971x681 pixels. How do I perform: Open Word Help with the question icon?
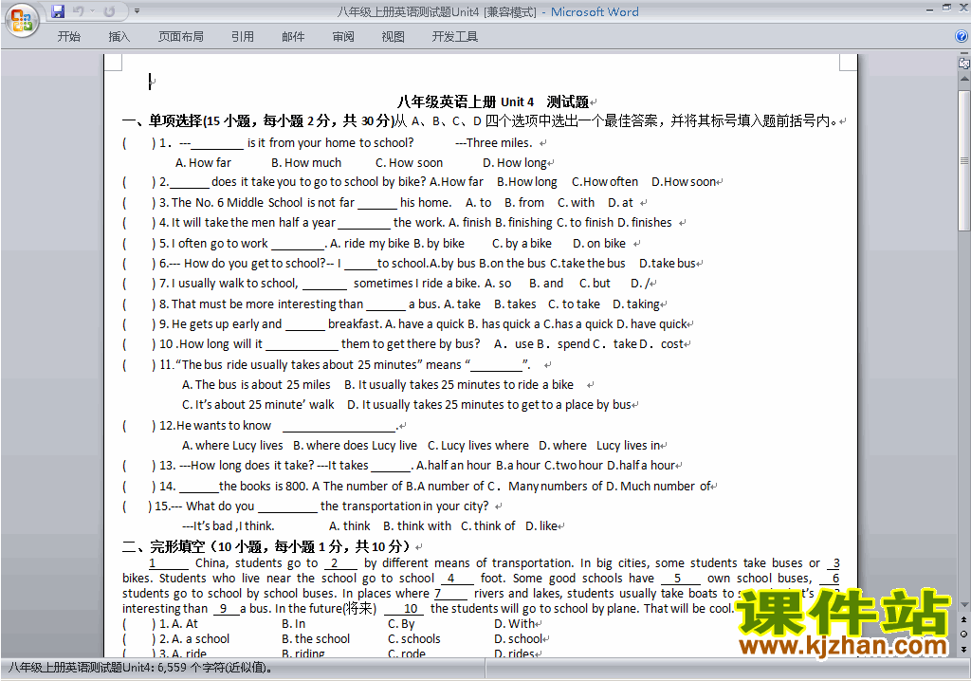point(962,37)
